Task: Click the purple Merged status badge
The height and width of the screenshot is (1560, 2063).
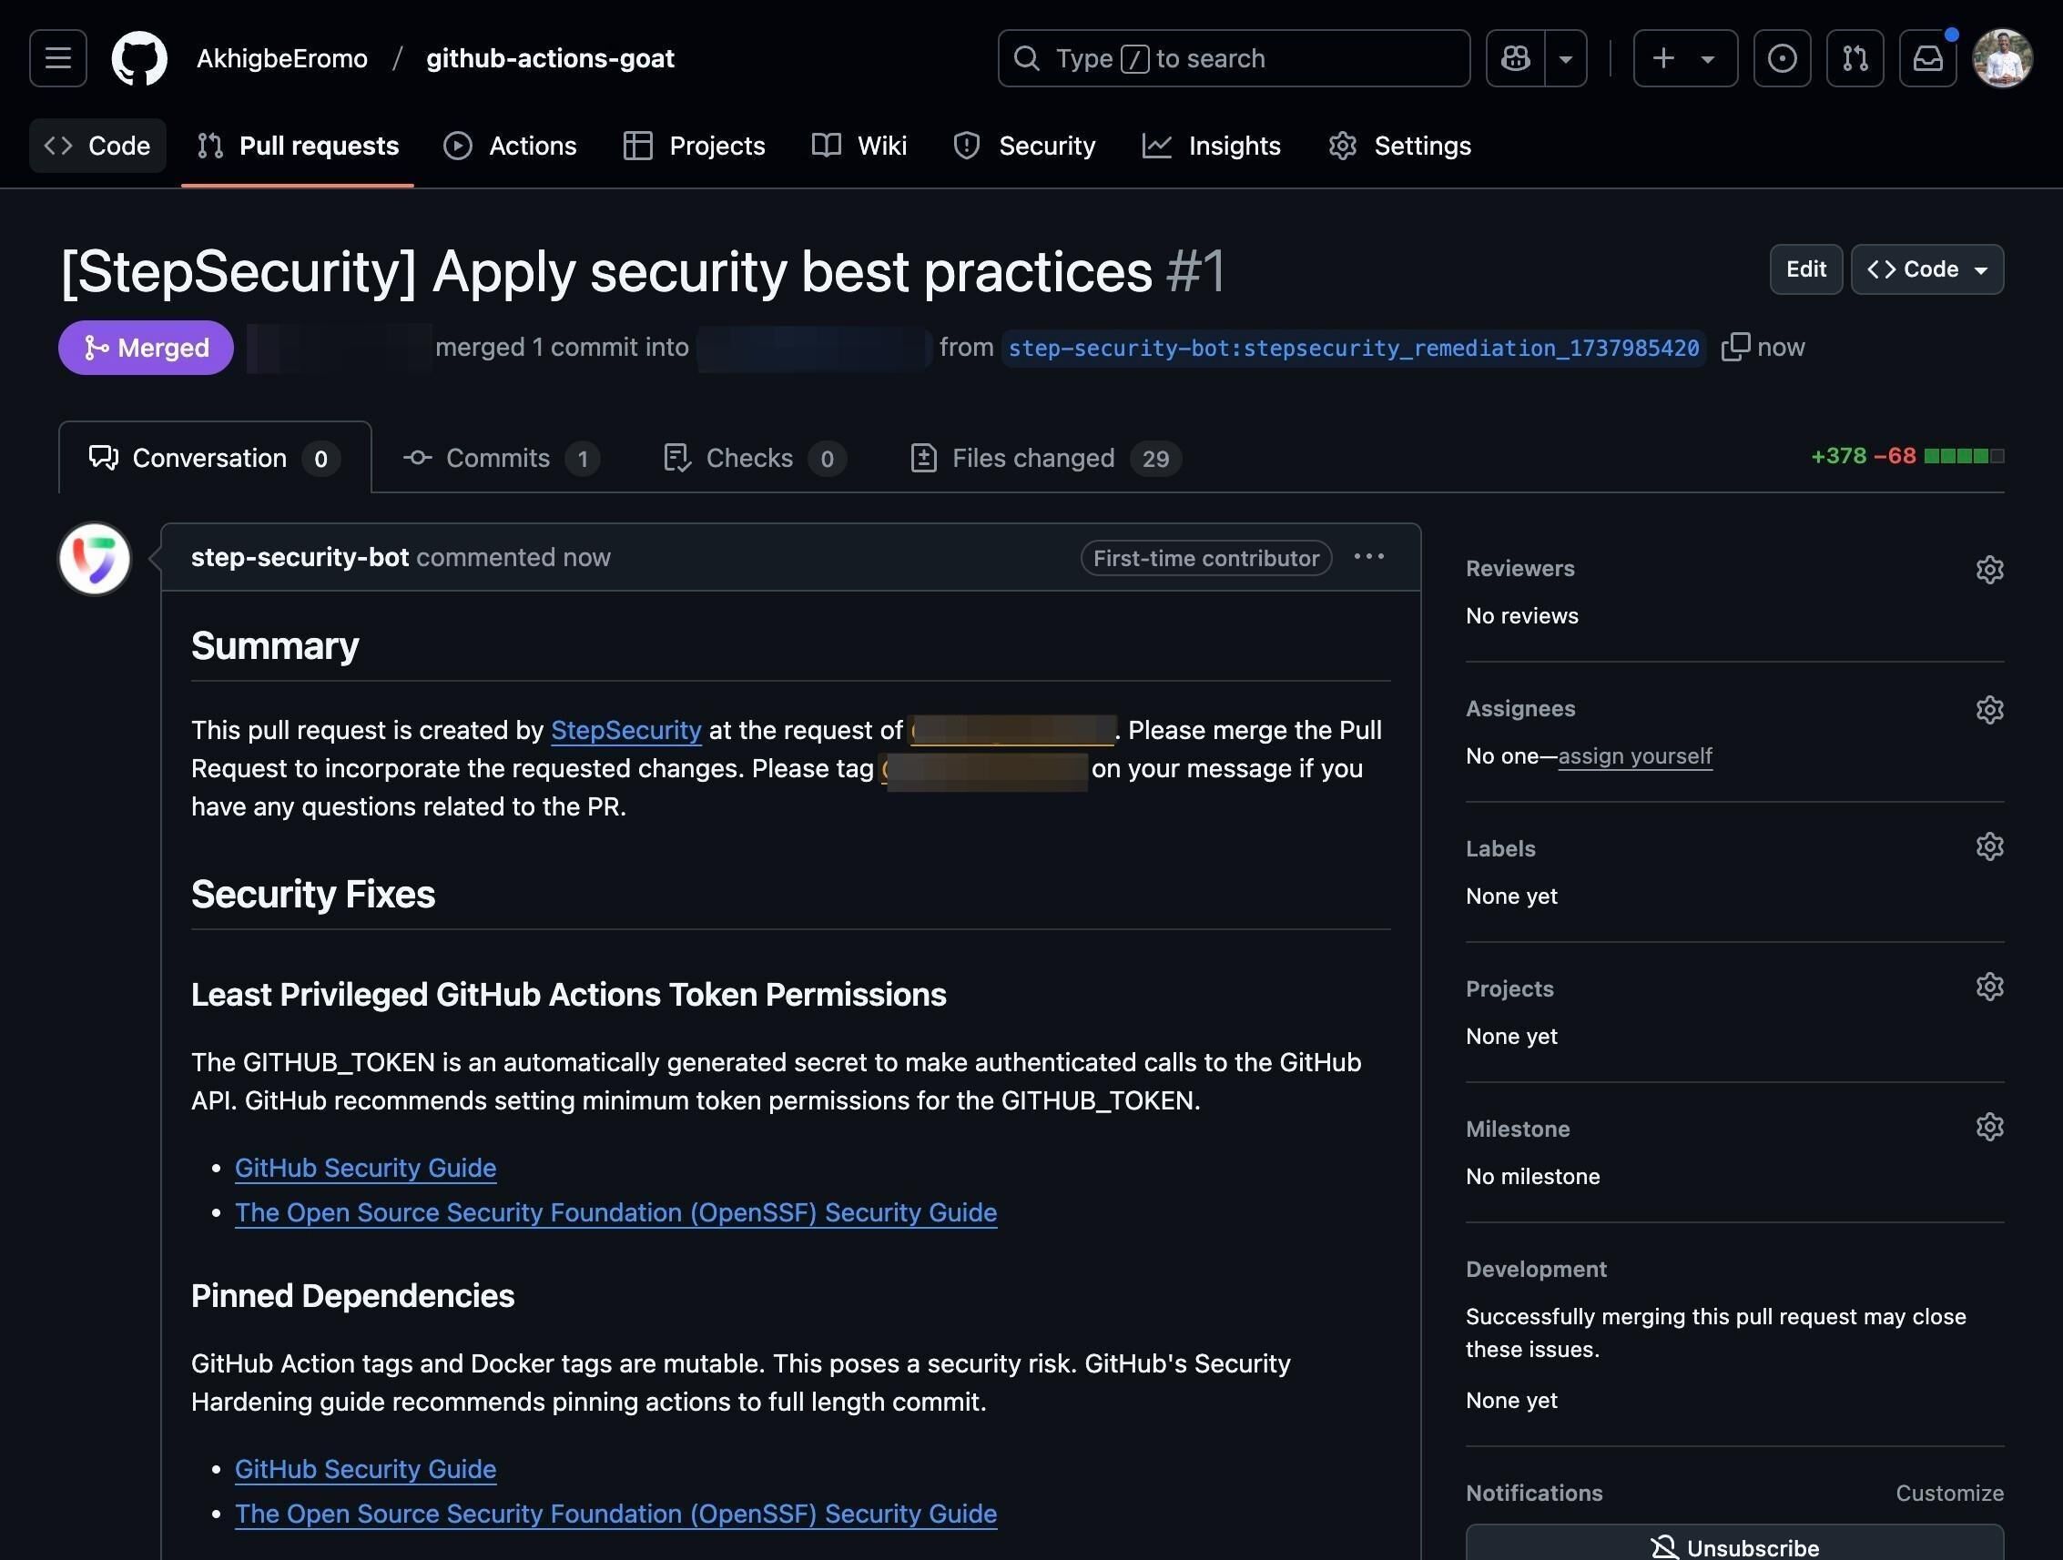Action: click(x=146, y=348)
